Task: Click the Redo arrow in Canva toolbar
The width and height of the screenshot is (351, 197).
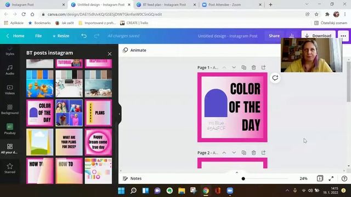Action: coord(97,36)
